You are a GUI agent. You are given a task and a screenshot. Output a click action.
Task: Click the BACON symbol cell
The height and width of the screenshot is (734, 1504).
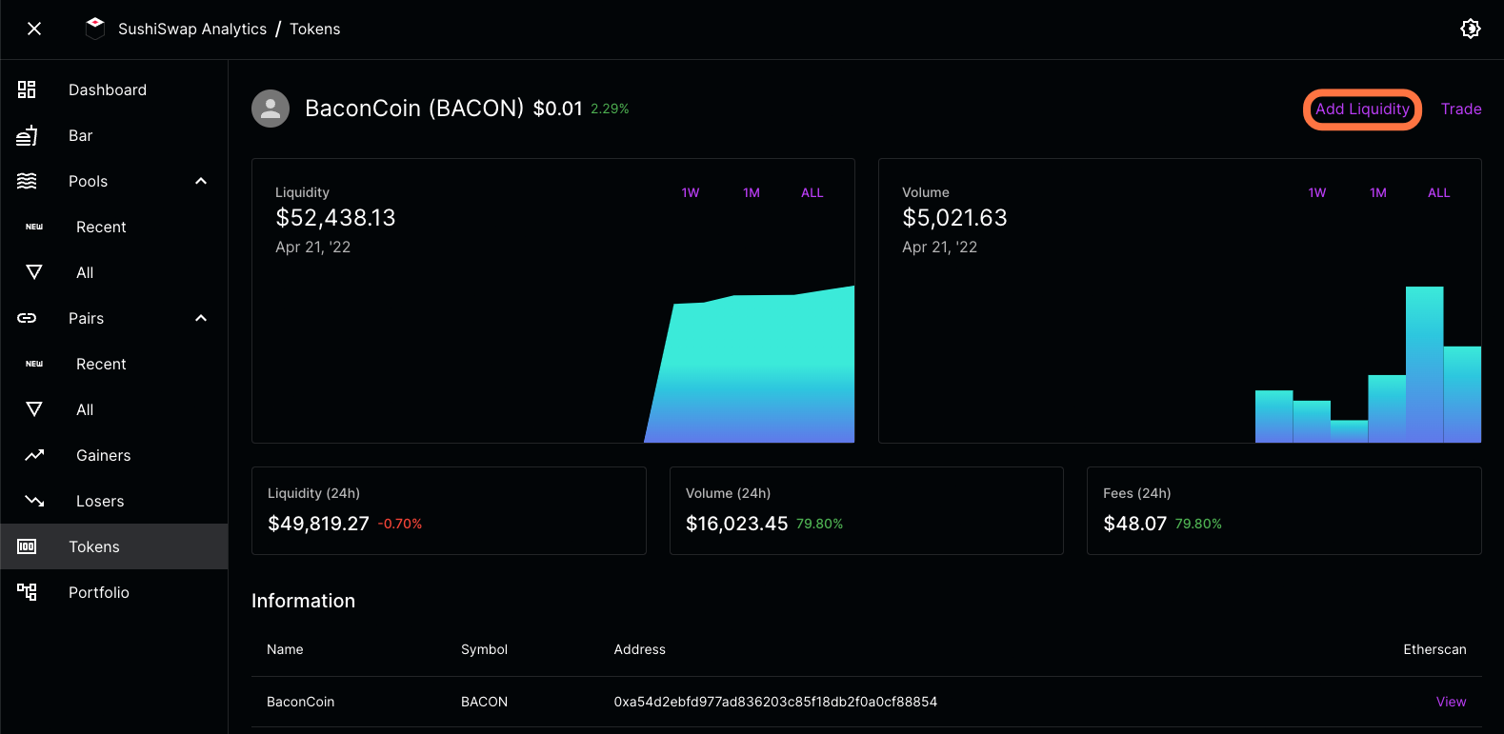click(484, 702)
